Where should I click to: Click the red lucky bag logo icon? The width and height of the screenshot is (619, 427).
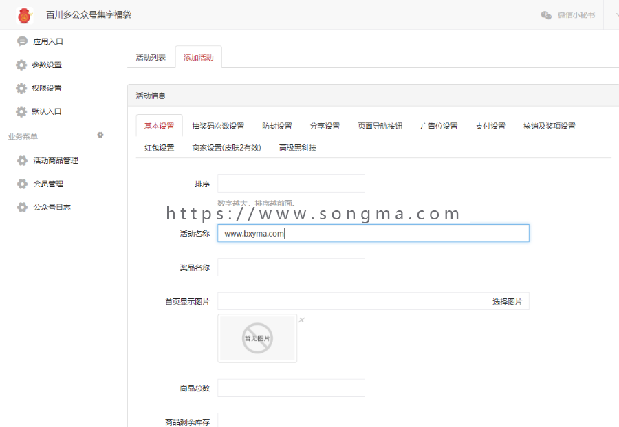click(25, 15)
